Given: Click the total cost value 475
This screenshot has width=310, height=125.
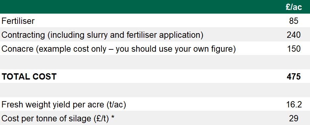Looking at the screenshot, I should click(294, 77).
